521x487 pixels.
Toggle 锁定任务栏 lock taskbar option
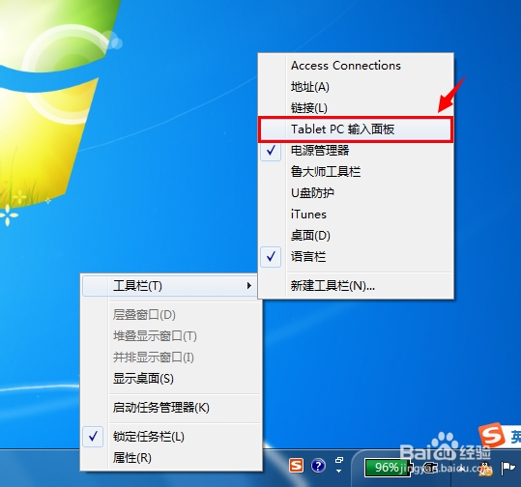(171, 436)
